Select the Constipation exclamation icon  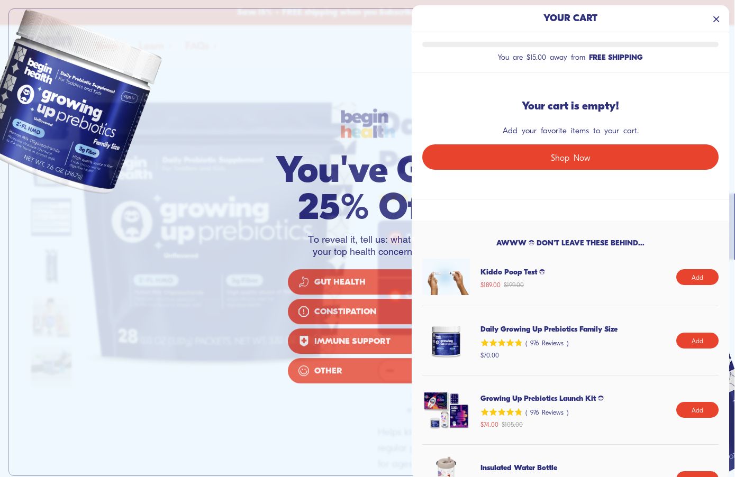[304, 311]
